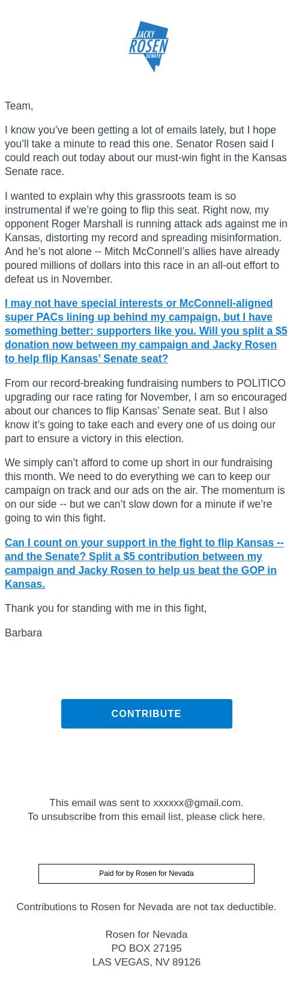Image resolution: width=293 pixels, height=989 pixels.
Task: Select the 'Barbara' signature text
Action: [x=23, y=633]
